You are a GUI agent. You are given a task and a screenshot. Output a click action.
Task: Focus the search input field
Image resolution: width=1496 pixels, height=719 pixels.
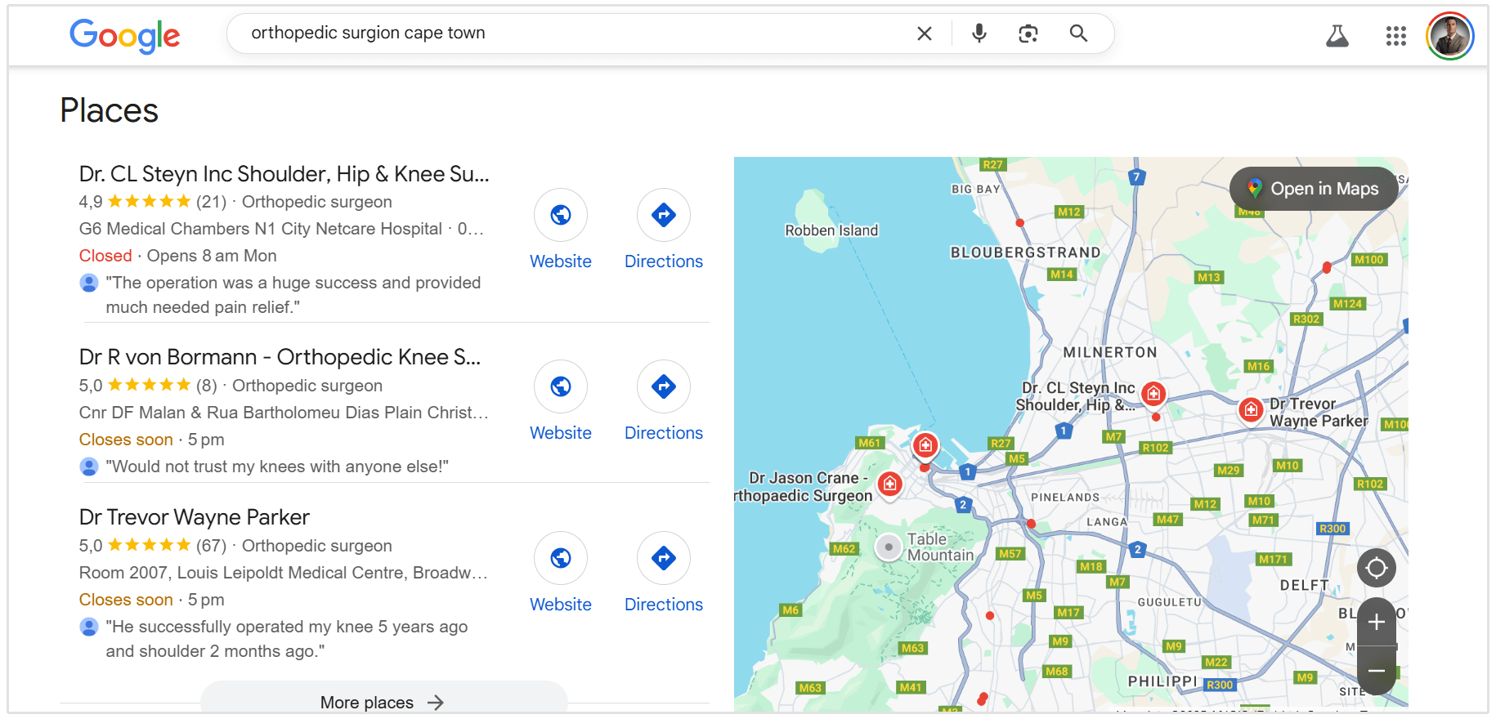tap(572, 33)
